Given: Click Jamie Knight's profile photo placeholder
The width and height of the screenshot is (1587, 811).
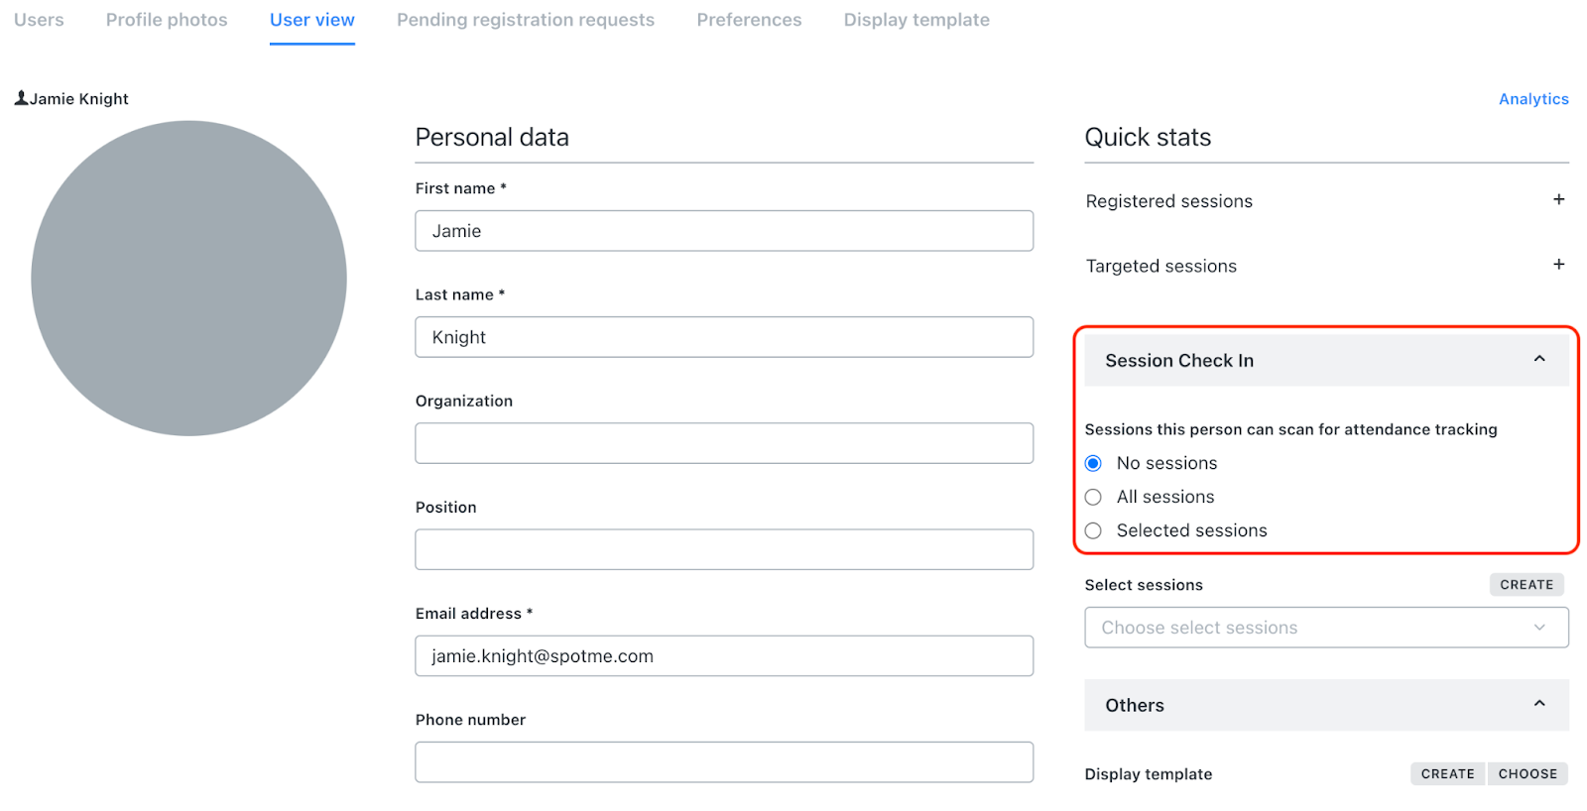Looking at the screenshot, I should (x=188, y=279).
